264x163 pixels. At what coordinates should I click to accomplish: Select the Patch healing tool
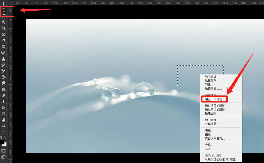click(x=3, y=47)
